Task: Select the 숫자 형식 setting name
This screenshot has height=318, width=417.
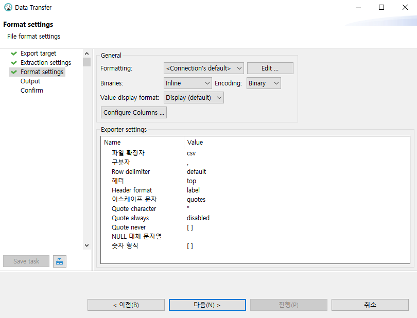Action: pos(125,245)
